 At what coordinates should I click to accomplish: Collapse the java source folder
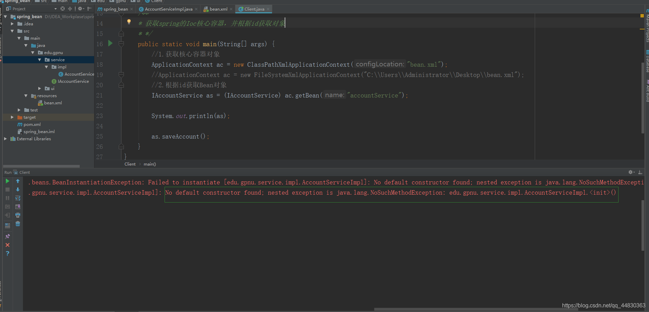(26, 45)
